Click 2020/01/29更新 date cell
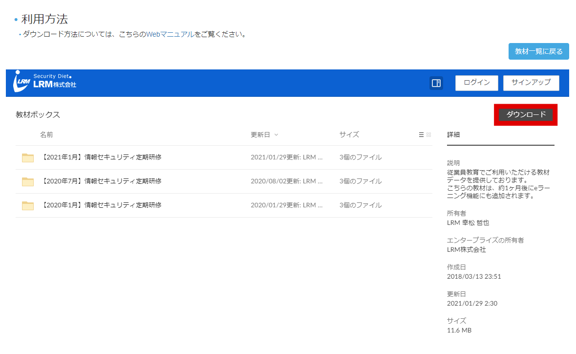Screen dimensions: 576x354 coord(286,205)
